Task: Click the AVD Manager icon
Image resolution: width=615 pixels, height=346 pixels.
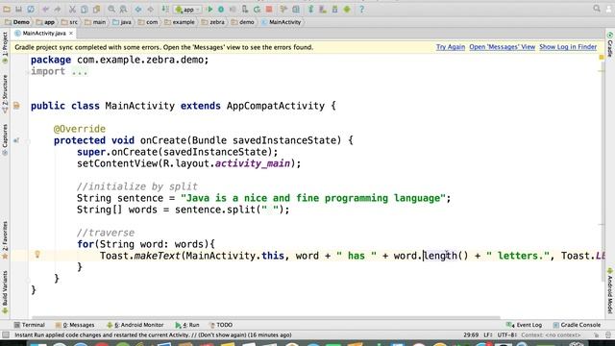Action: point(323,9)
